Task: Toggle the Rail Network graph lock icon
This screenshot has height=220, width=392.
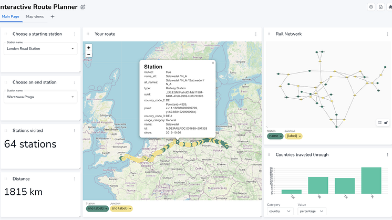Action: click(386, 122)
